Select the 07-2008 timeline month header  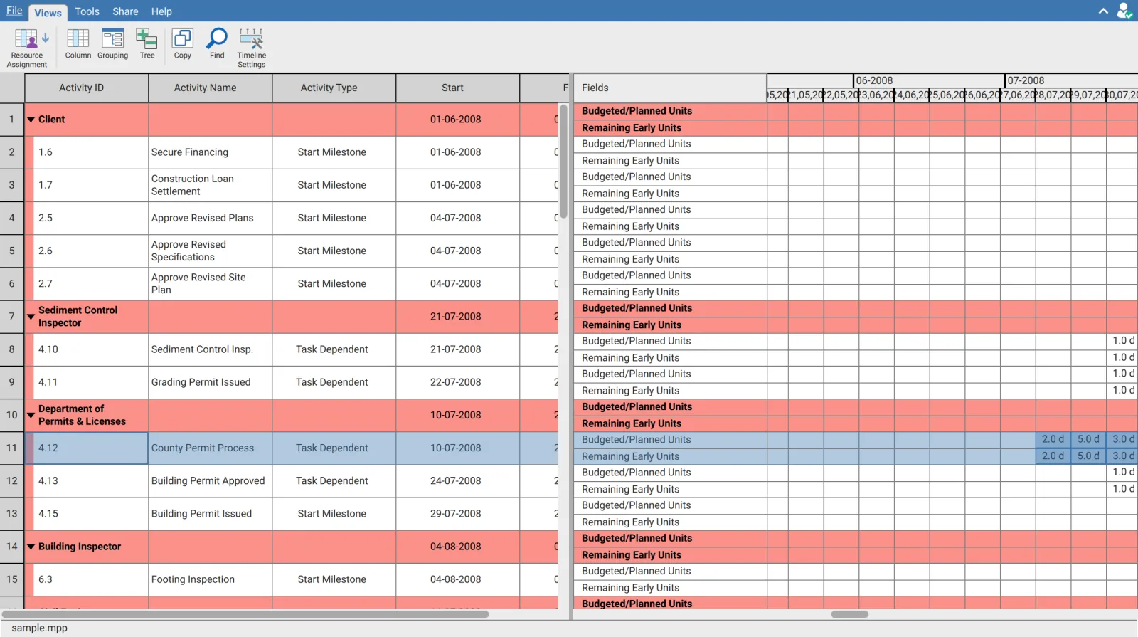coord(1071,80)
